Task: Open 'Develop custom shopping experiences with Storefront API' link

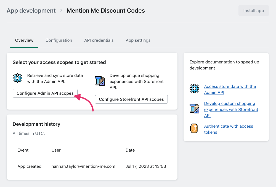Action: pyautogui.click(x=231, y=110)
